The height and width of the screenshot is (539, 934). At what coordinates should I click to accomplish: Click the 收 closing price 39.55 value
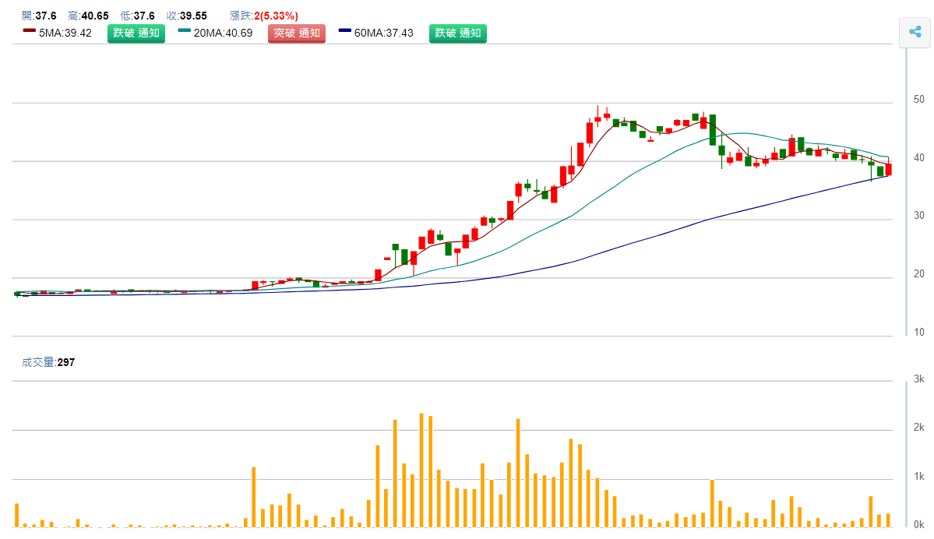(x=195, y=16)
